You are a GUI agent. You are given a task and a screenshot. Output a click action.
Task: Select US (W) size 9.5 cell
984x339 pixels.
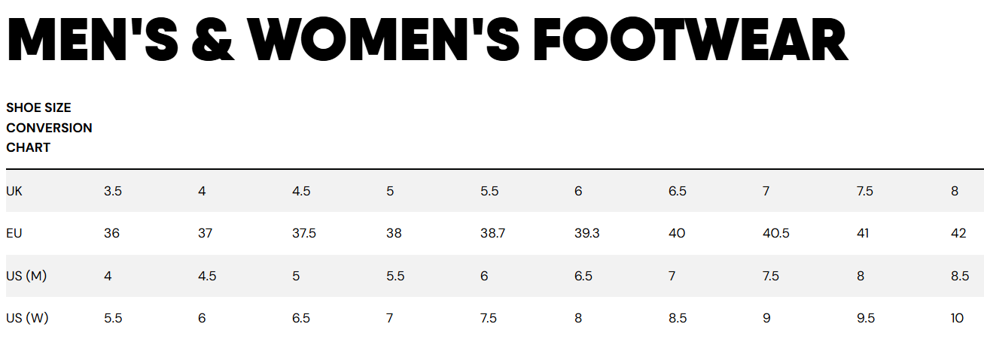(x=866, y=318)
